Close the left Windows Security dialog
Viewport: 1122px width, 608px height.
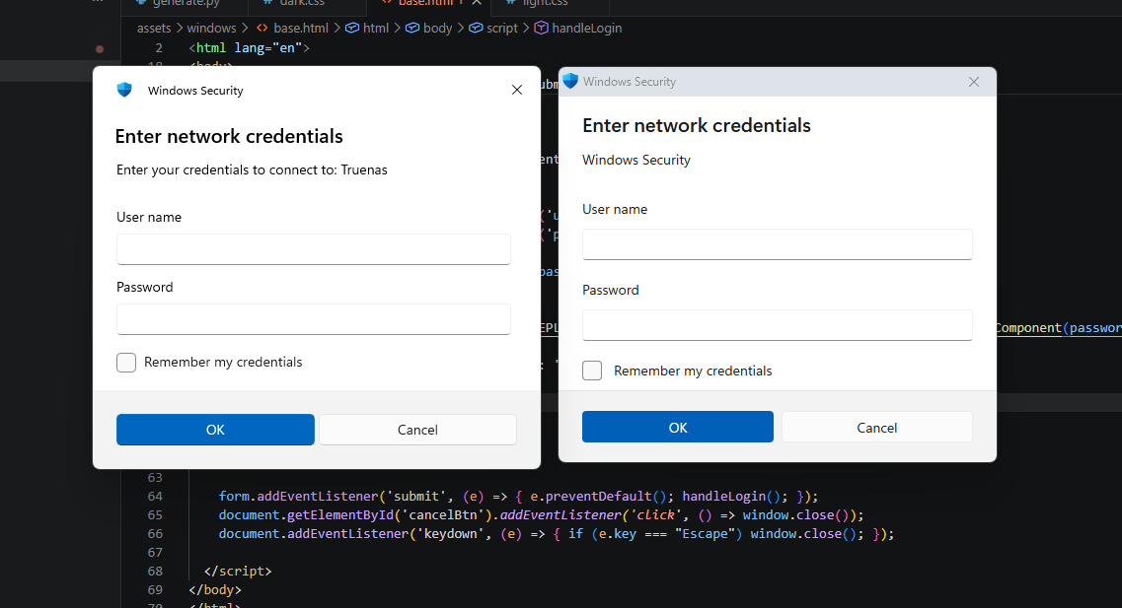[517, 90]
